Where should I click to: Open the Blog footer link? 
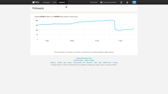[x=65, y=63]
